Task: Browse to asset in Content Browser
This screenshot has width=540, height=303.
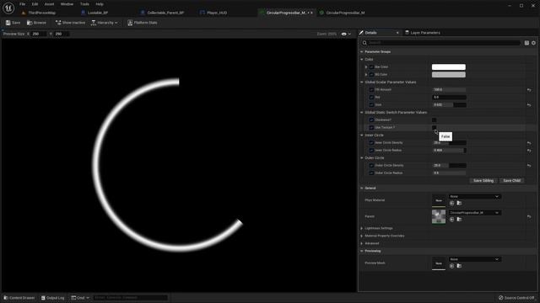Action: pyautogui.click(x=36, y=23)
